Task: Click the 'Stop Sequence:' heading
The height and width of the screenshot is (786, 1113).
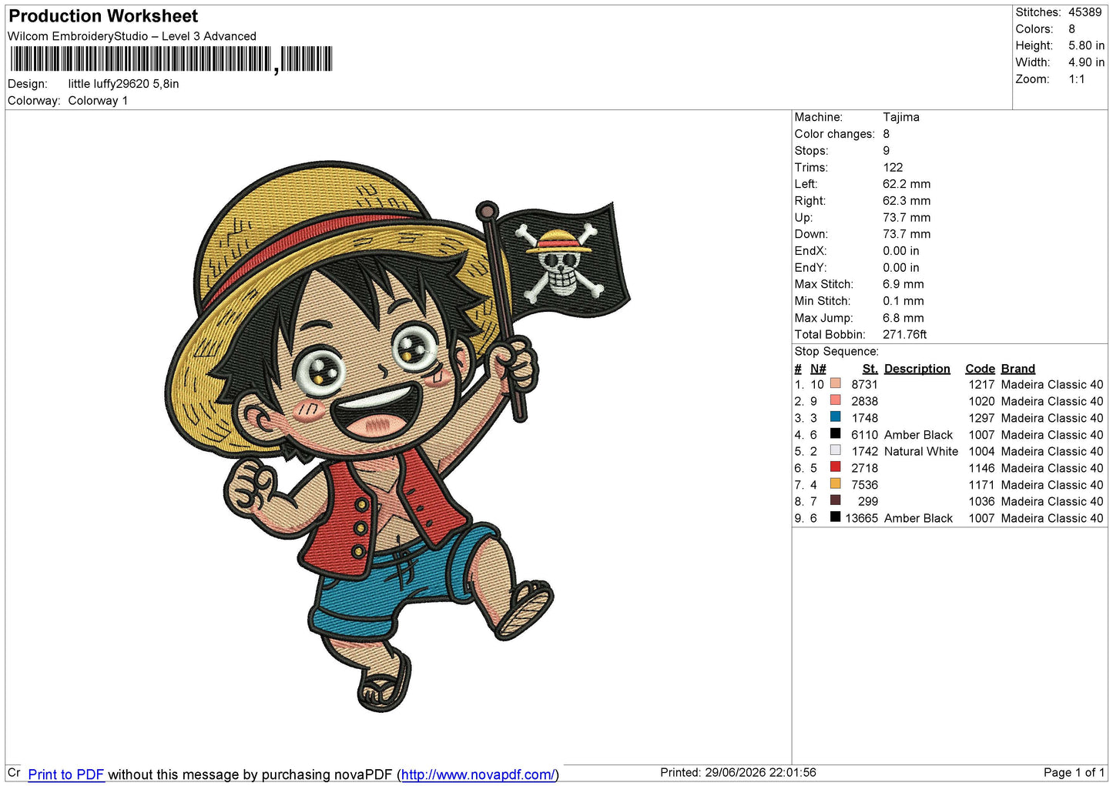Action: pyautogui.click(x=836, y=352)
